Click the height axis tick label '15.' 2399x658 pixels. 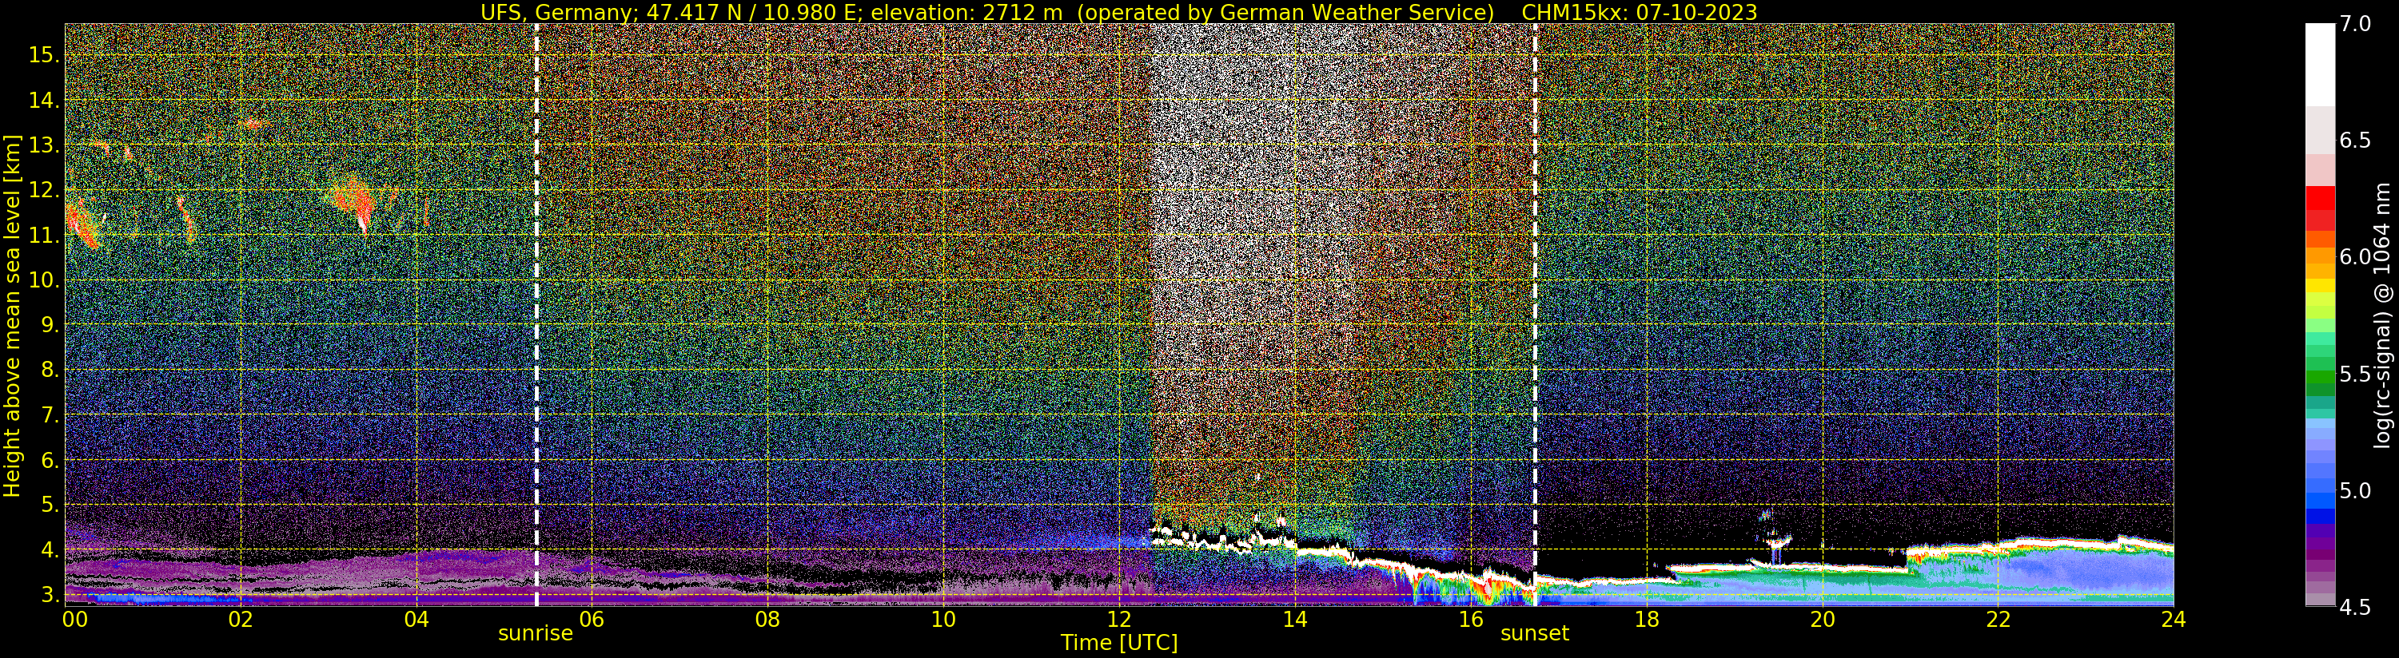click(44, 55)
